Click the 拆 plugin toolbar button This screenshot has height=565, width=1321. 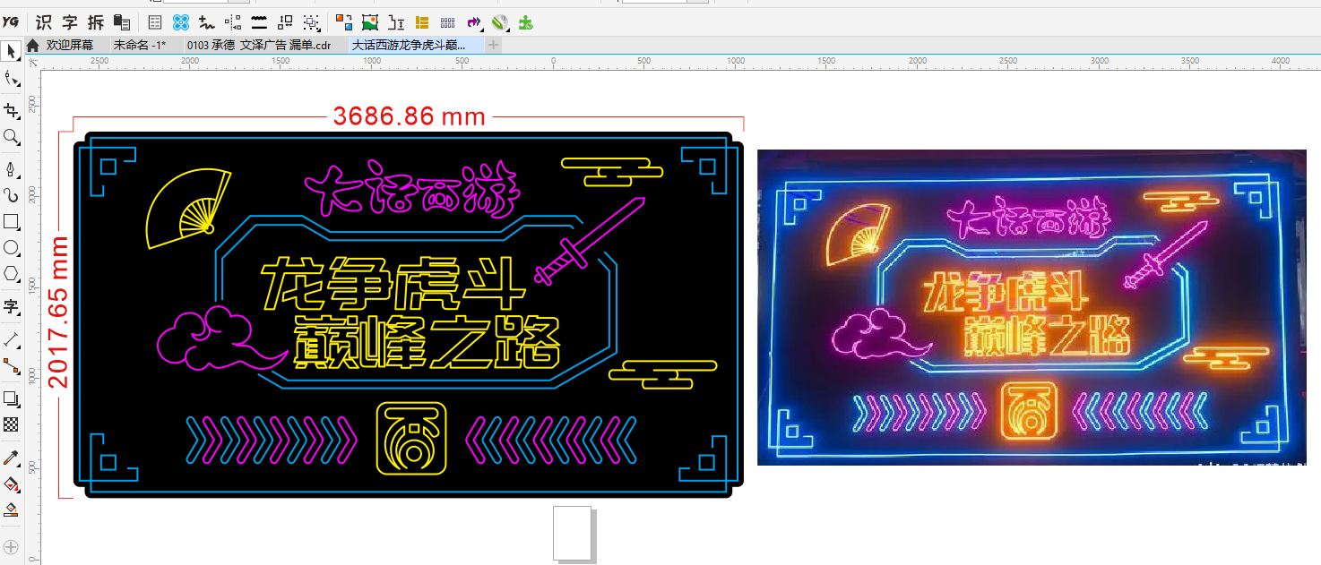(x=96, y=22)
